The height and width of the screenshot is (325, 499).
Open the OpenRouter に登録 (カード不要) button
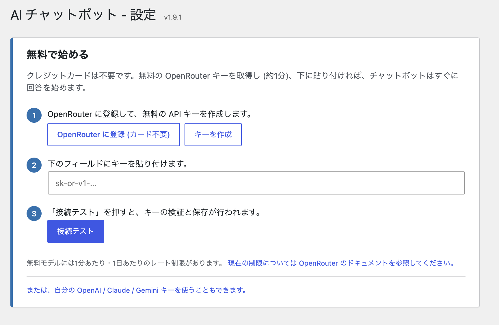(x=113, y=135)
